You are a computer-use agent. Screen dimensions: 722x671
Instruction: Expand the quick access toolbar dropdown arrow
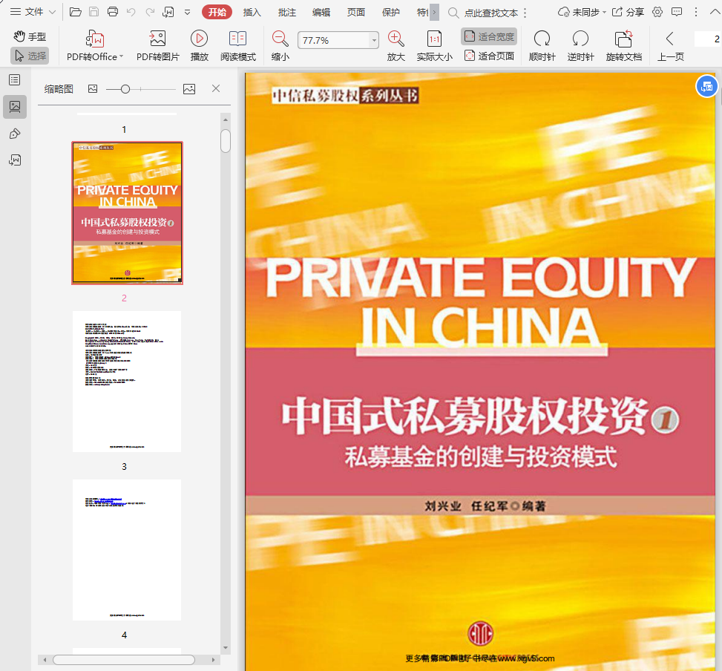click(x=188, y=13)
